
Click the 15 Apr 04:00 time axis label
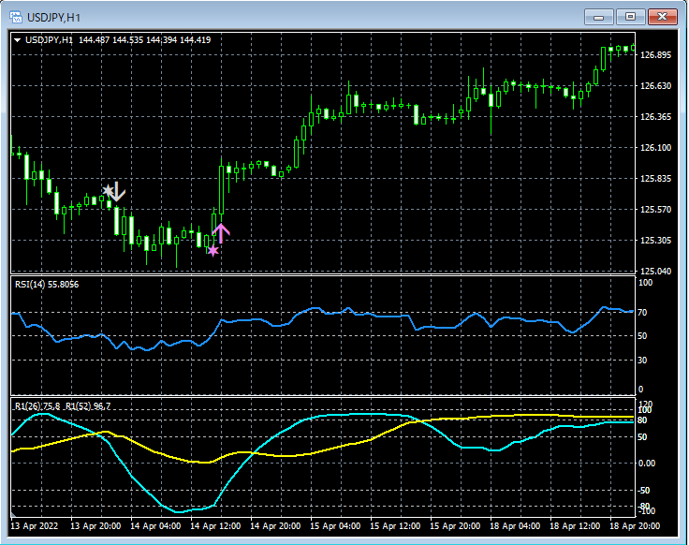pyautogui.click(x=333, y=526)
